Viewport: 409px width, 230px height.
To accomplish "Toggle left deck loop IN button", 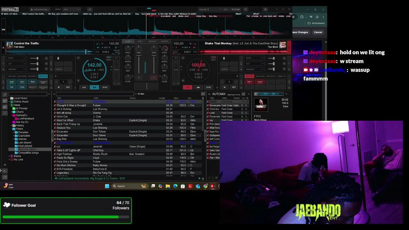I will click(58, 87).
